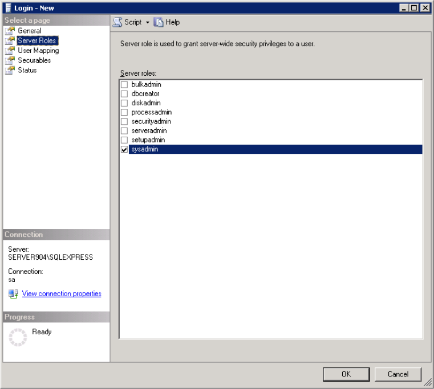Click the User Mapping page icon
Screen dimensions: 434x389
click(10, 51)
